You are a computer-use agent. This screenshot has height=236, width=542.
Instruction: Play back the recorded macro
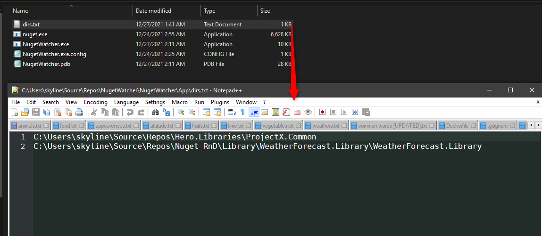(x=344, y=112)
